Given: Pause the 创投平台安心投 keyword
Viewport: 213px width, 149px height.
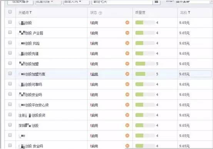Looking at the screenshot, I should point(127,105).
